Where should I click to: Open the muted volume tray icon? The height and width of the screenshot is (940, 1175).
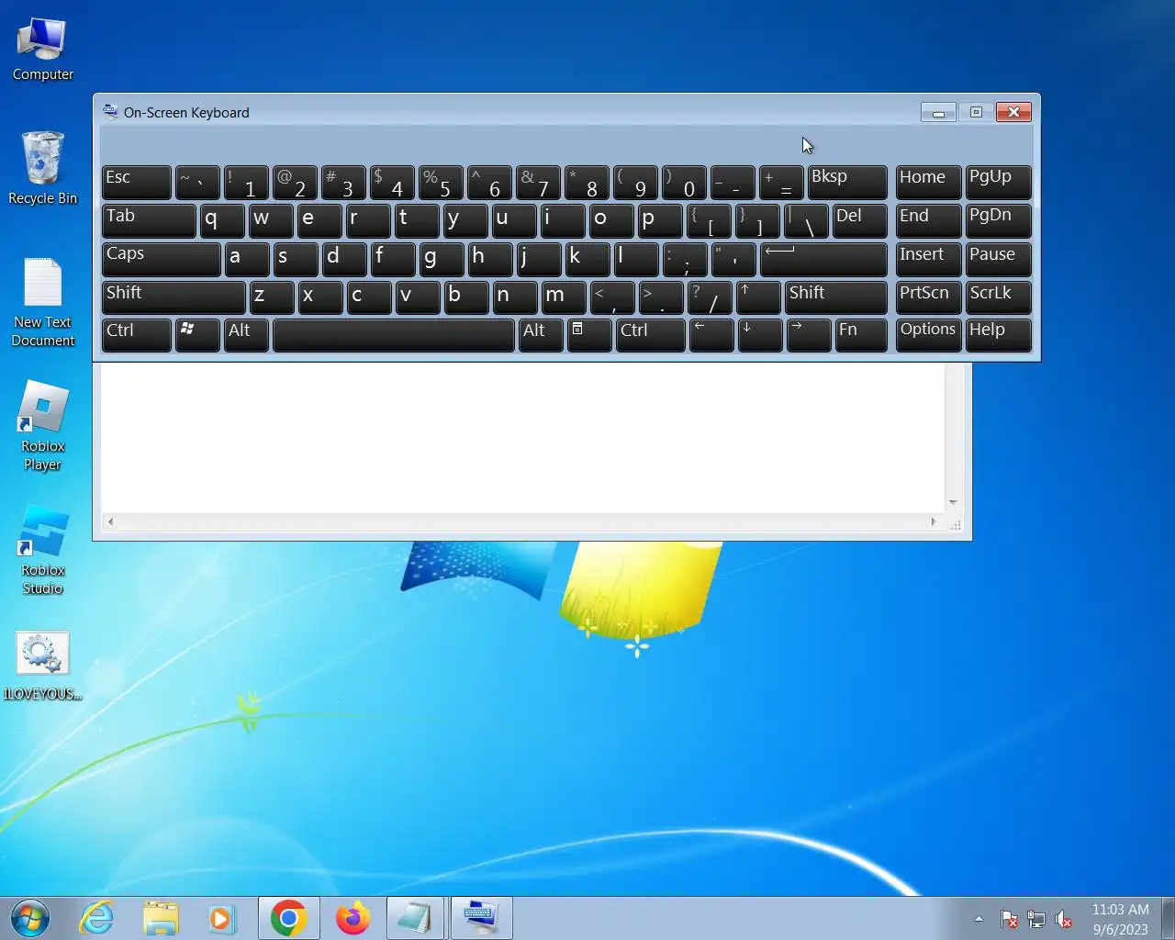(1064, 919)
